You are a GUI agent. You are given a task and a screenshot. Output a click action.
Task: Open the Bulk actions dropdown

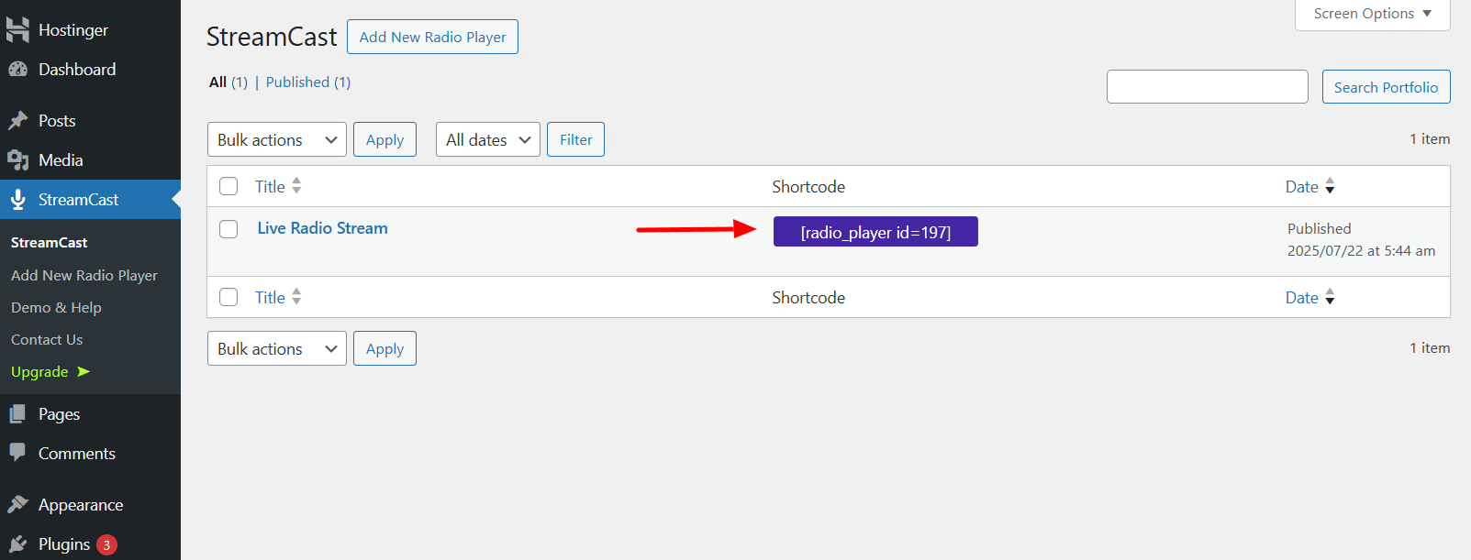tap(276, 139)
